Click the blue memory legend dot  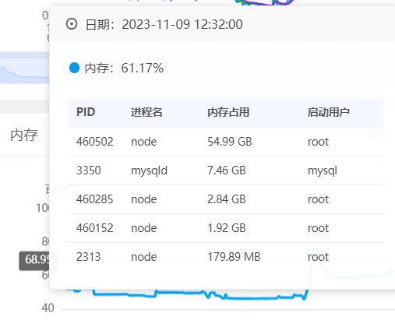pyautogui.click(x=74, y=68)
